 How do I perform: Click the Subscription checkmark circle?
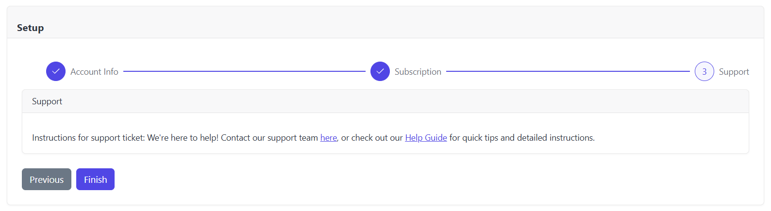click(380, 71)
